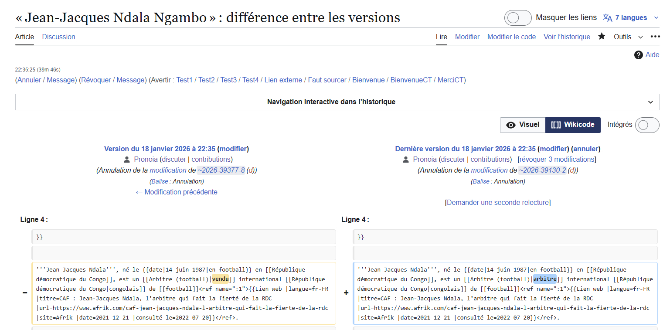Switch to the Discussion tab
The height and width of the screenshot is (330, 670).
point(58,37)
